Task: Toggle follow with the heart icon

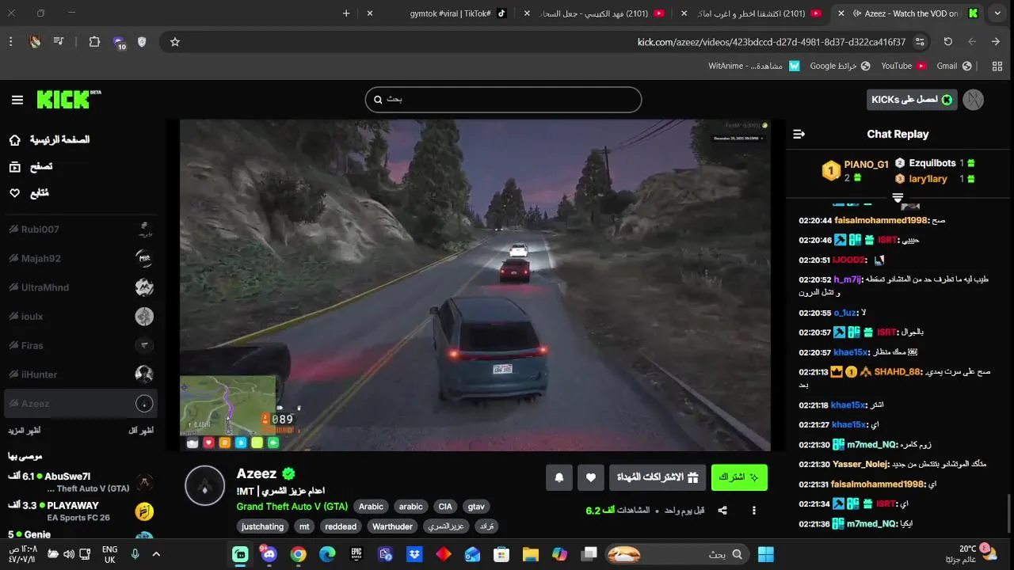Action: pos(590,477)
